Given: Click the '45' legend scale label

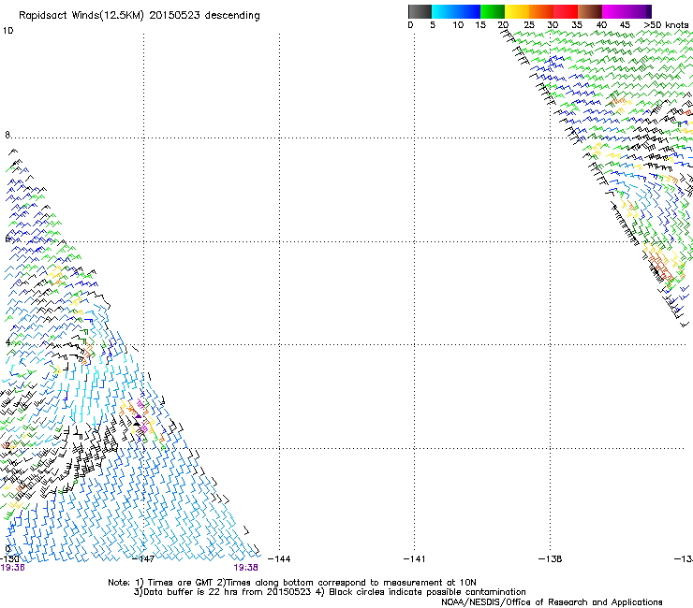Looking at the screenshot, I should click(625, 25).
